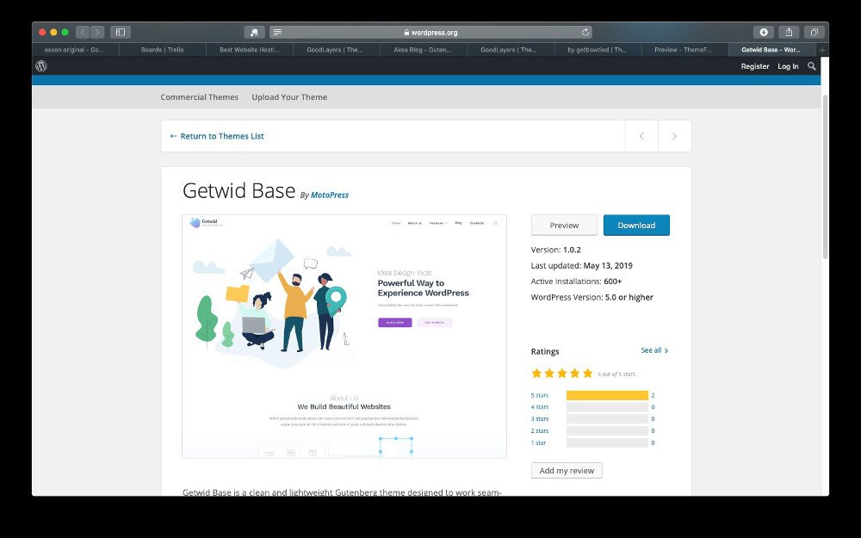Switch to the by getbowtied tab
This screenshot has width=861, height=538.
(597, 50)
